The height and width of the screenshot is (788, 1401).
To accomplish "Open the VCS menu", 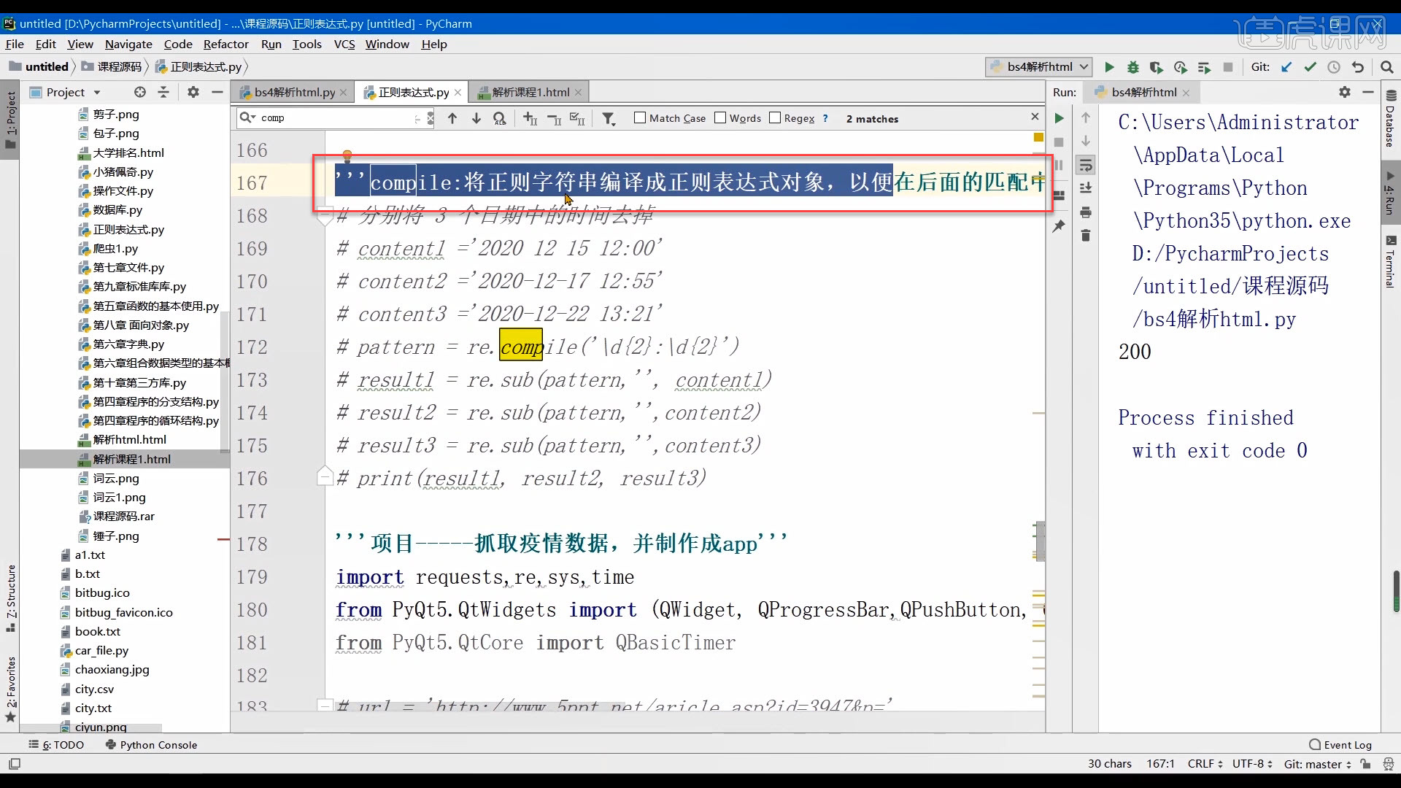I will pyautogui.click(x=344, y=45).
